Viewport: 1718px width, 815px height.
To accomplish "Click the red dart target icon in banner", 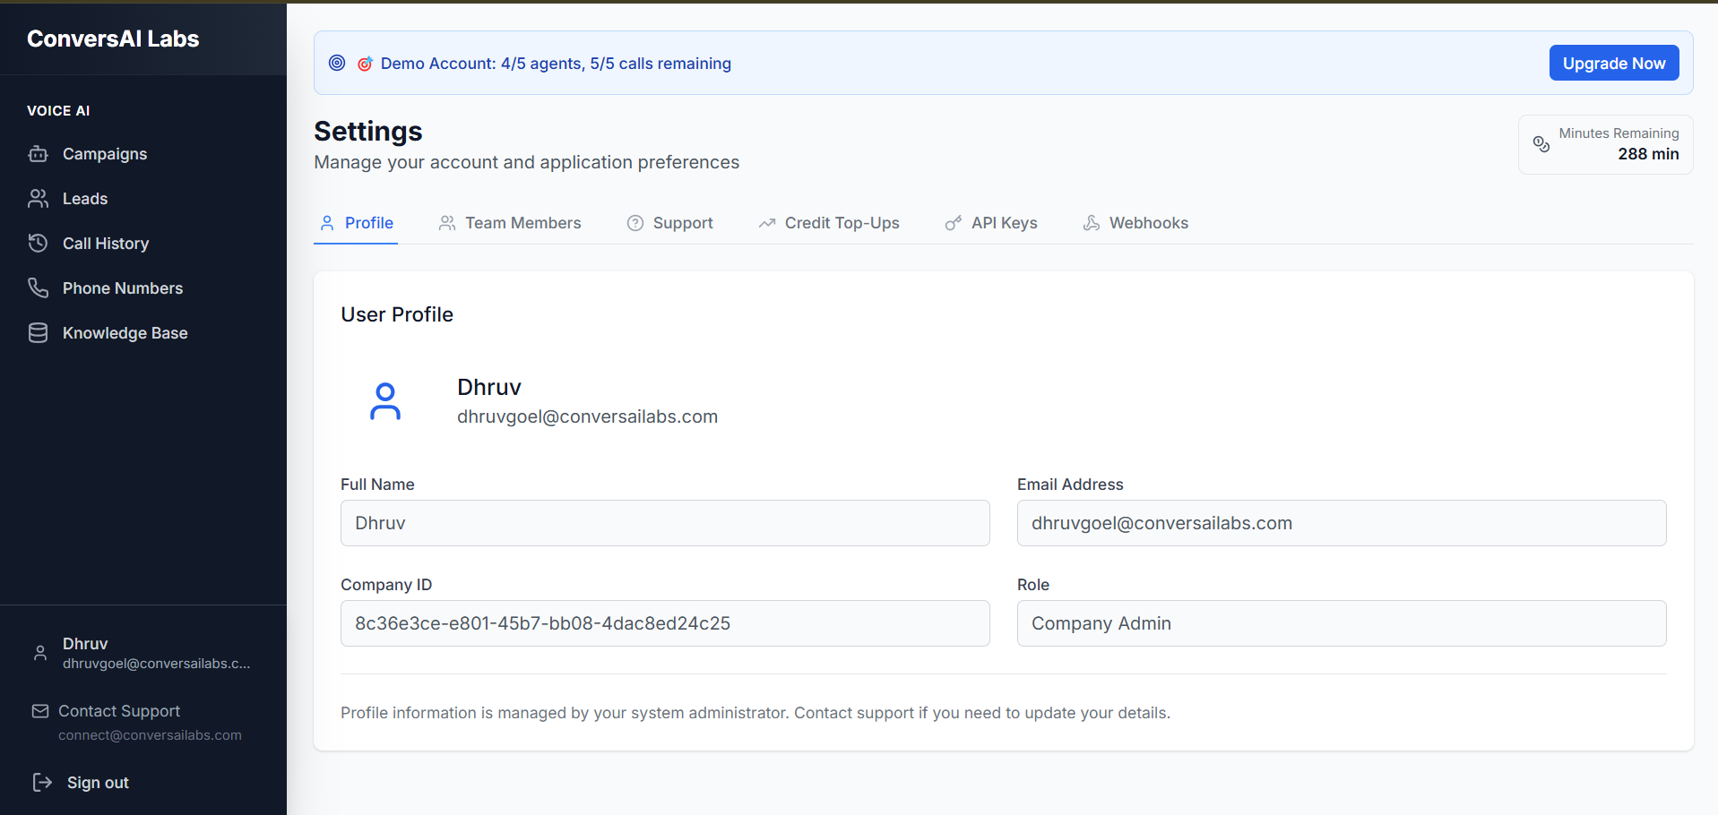I will (365, 64).
